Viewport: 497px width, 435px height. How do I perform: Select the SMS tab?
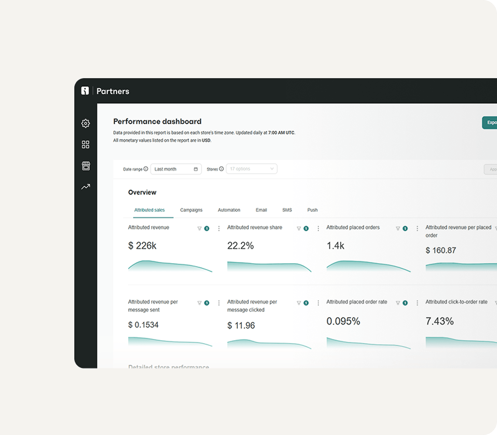(x=287, y=210)
